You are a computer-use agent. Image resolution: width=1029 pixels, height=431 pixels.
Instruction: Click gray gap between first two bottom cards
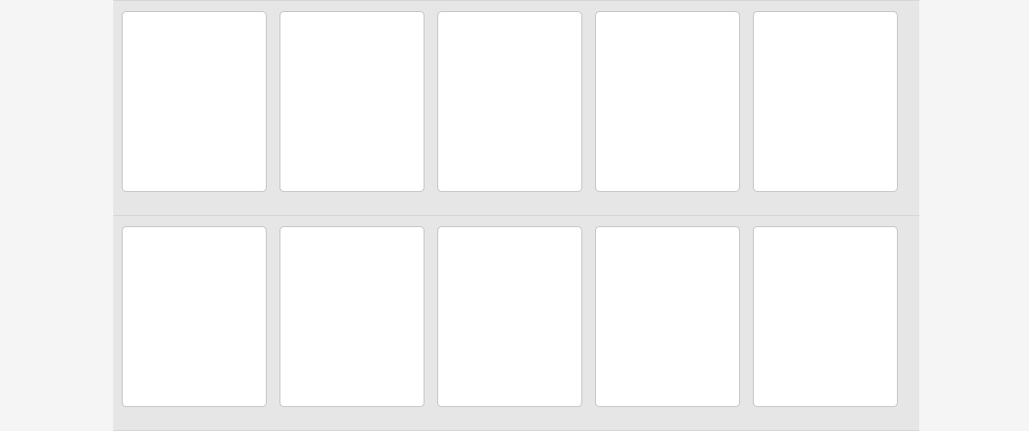click(x=273, y=316)
